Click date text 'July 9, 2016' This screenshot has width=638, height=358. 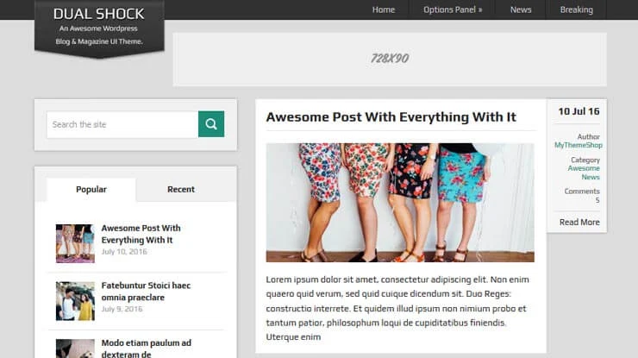click(122, 309)
